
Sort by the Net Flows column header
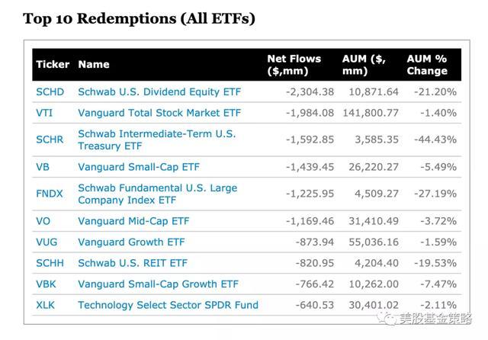[x=294, y=65]
